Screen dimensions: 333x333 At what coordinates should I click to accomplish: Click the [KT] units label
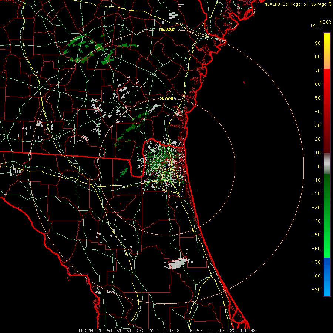point(316,26)
